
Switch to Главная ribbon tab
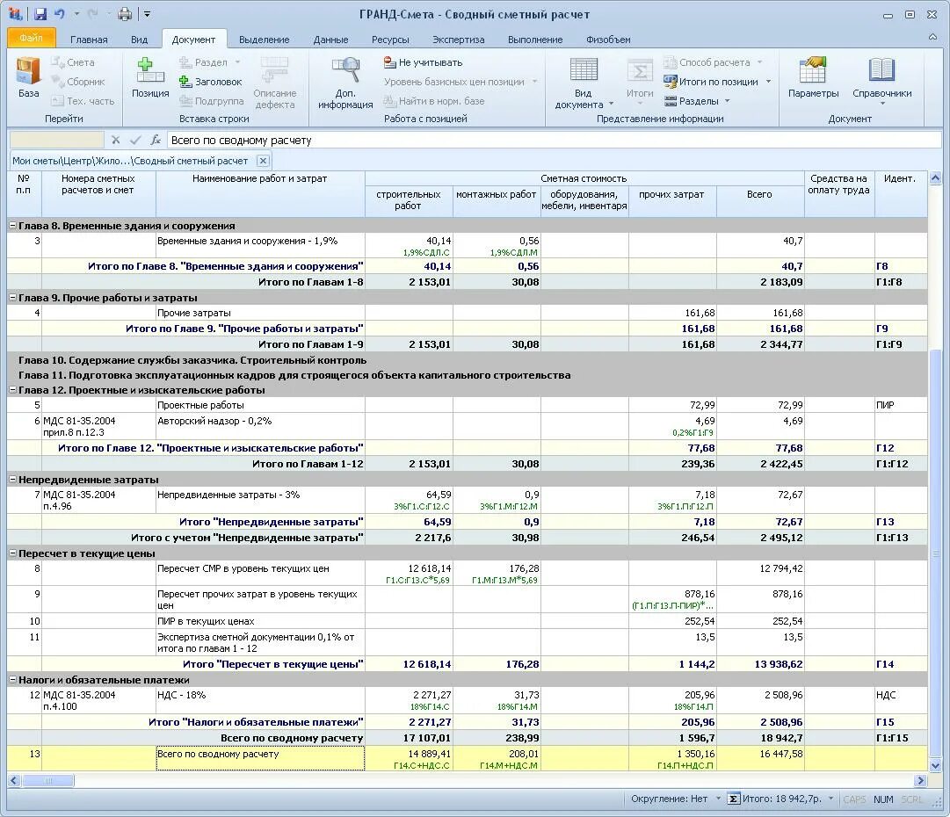pyautogui.click(x=89, y=40)
